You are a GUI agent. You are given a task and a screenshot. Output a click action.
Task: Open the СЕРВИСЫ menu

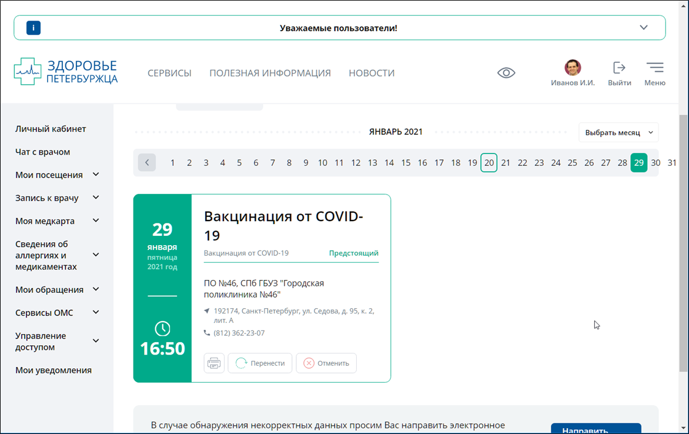[x=169, y=73]
